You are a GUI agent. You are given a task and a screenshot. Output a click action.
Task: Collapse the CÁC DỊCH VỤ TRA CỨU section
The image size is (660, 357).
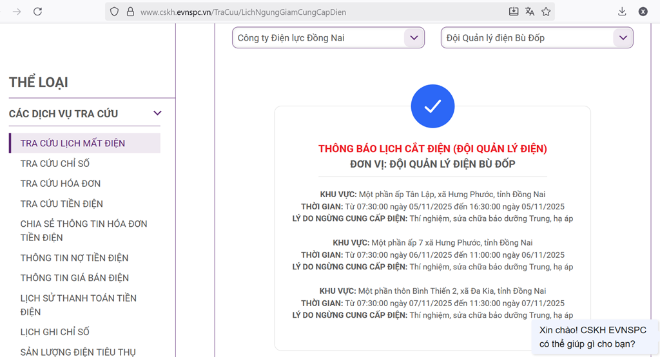coord(157,114)
